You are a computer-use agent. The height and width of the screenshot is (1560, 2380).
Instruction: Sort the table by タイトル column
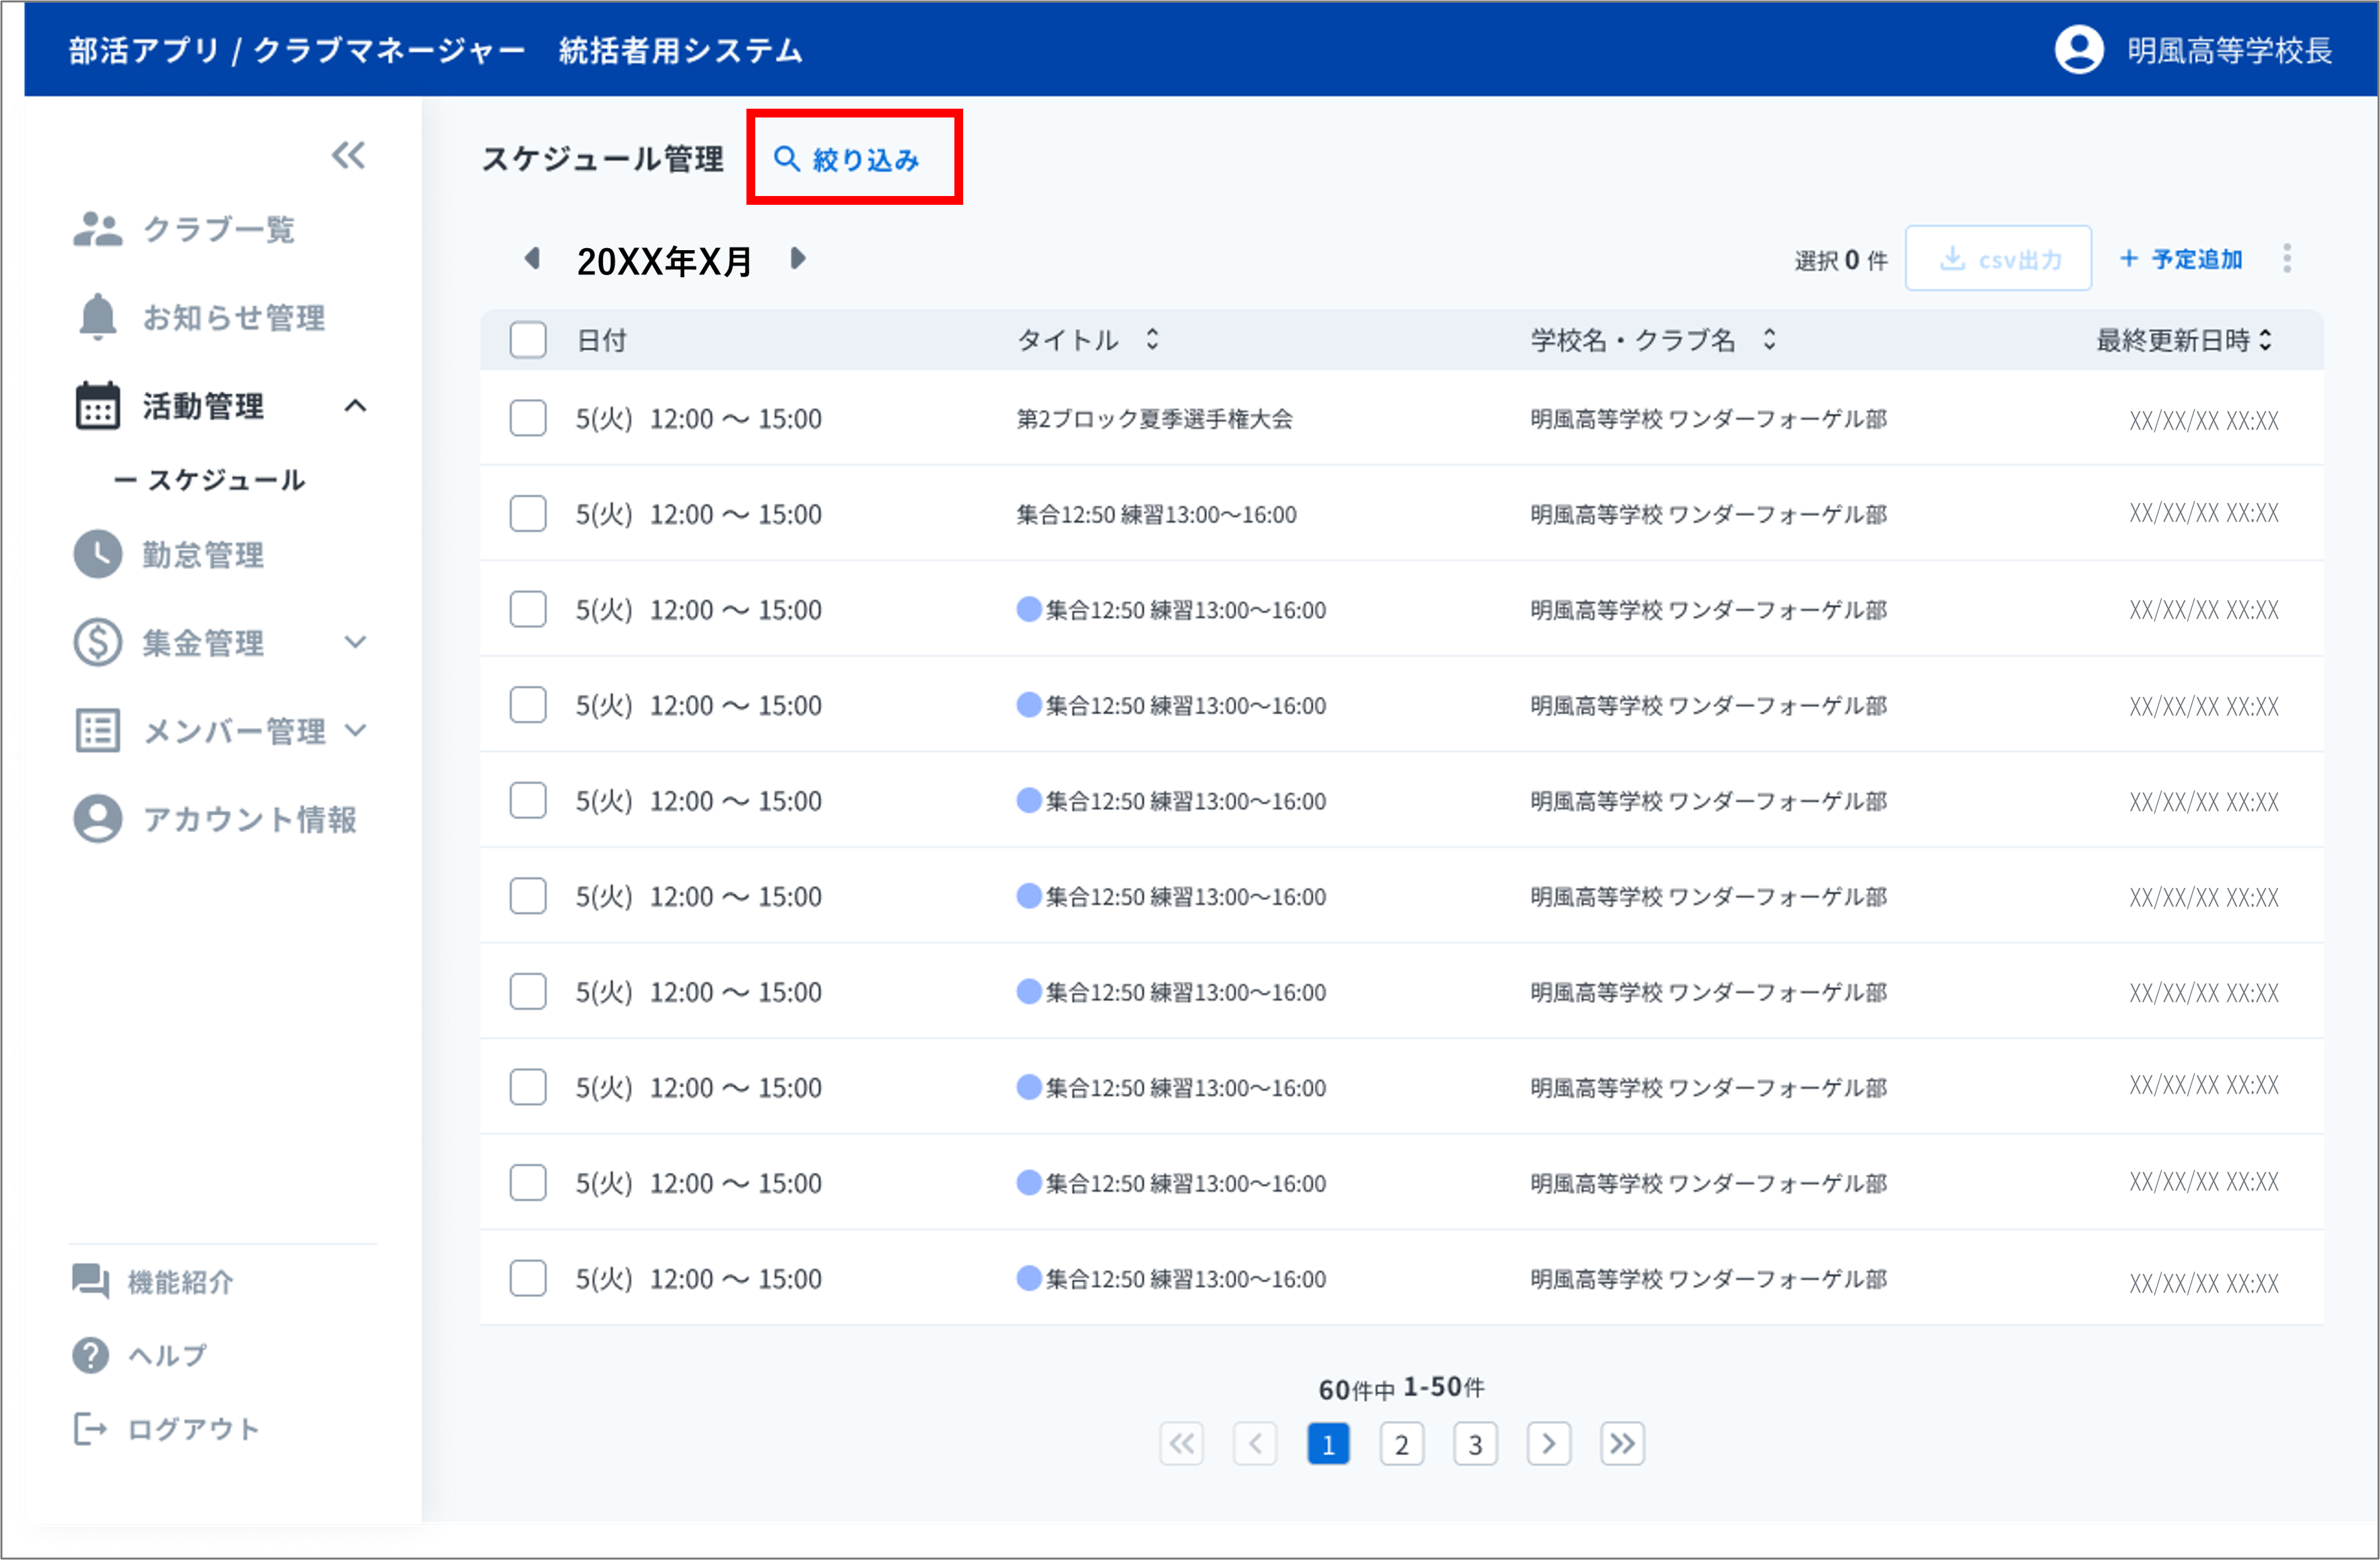pyautogui.click(x=1151, y=340)
